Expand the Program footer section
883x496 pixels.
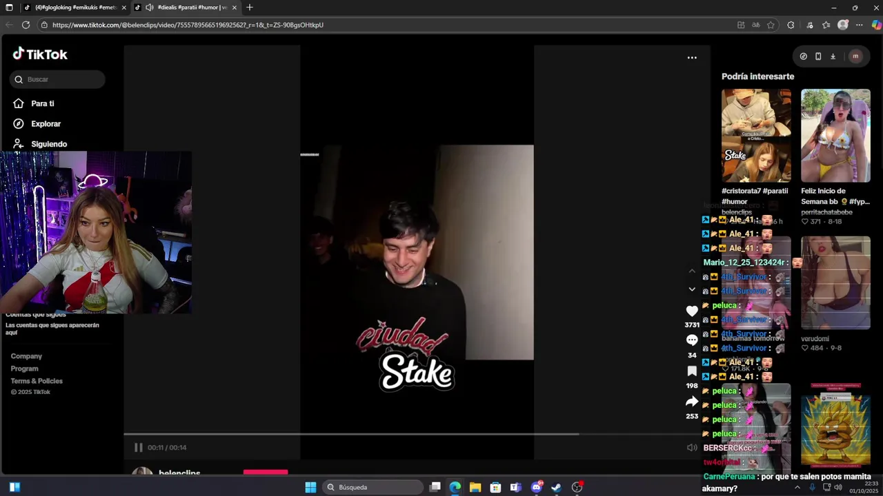[24, 369]
